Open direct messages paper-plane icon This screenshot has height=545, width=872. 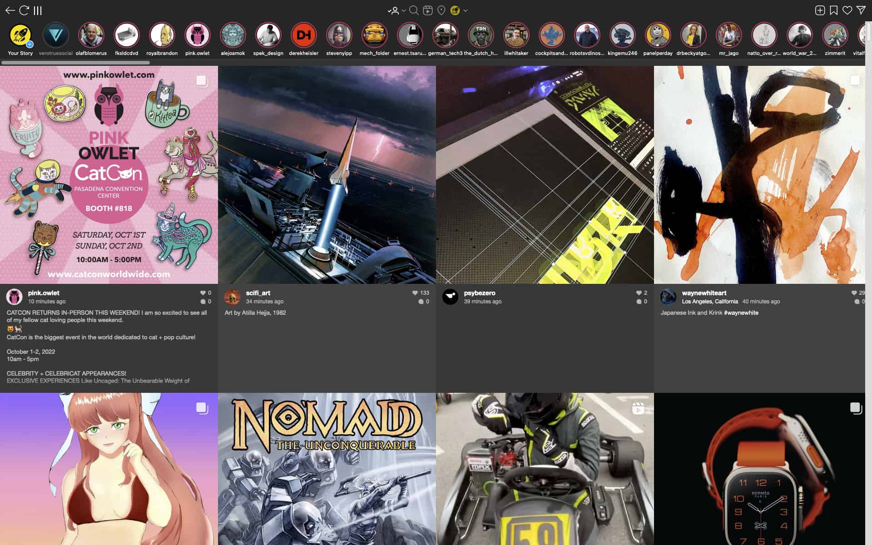[x=861, y=10]
